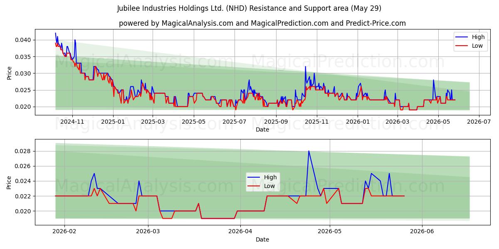Click the '2026-07' x-axis label in the top chart
Viewport: 499px width, 249px height.
click(x=478, y=122)
